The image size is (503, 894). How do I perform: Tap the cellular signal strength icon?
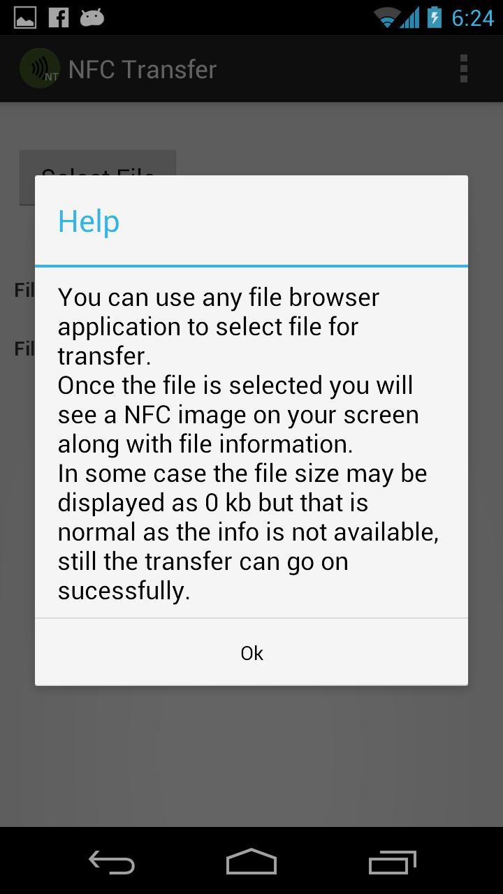411,17
